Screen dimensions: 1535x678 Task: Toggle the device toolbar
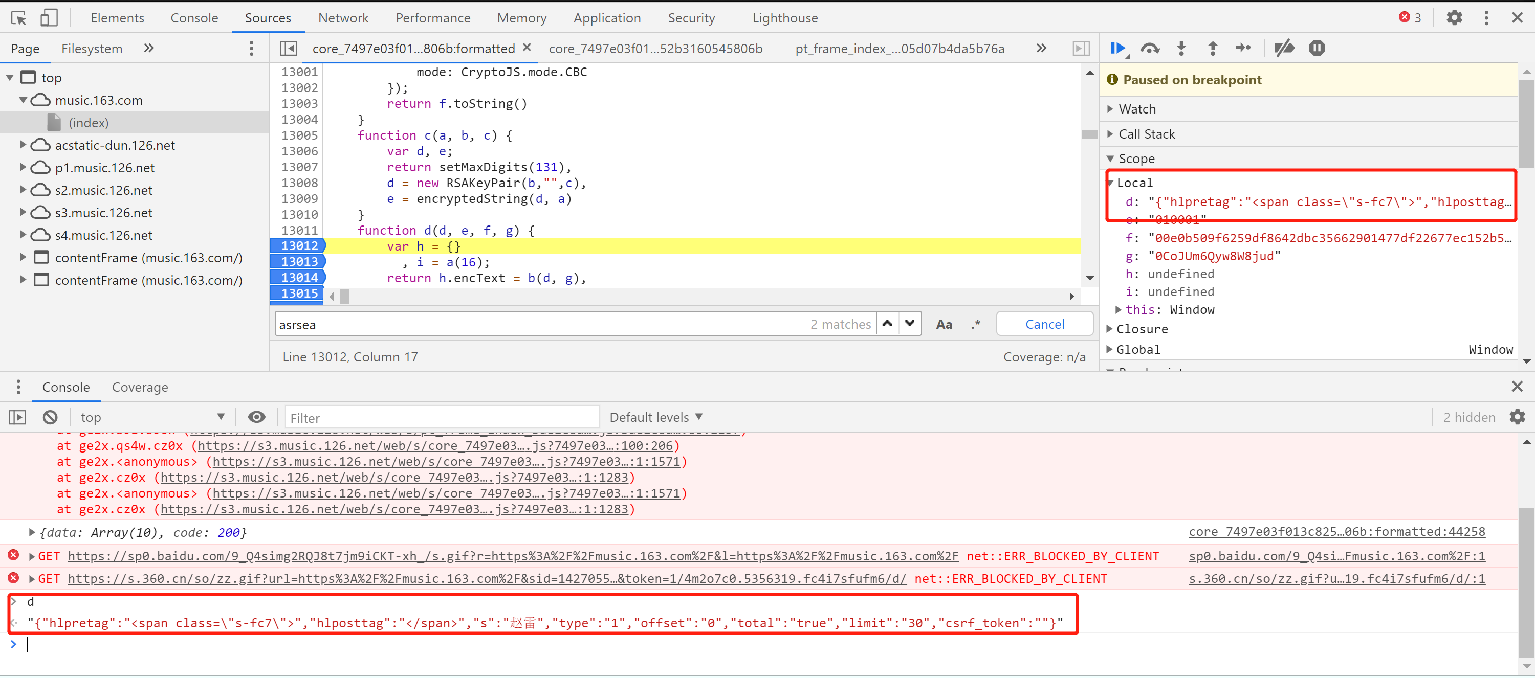(49, 18)
